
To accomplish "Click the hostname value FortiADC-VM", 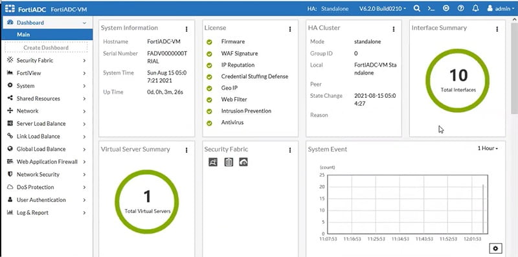I will (x=164, y=42).
